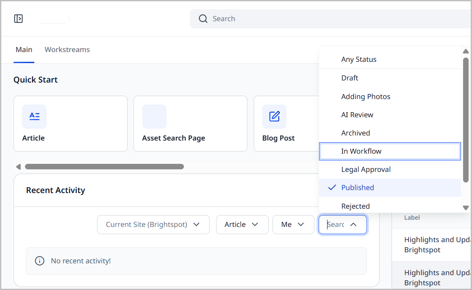The height and width of the screenshot is (290, 472).
Task: Click the down arrow on the status list scrollbar
Action: 466,207
